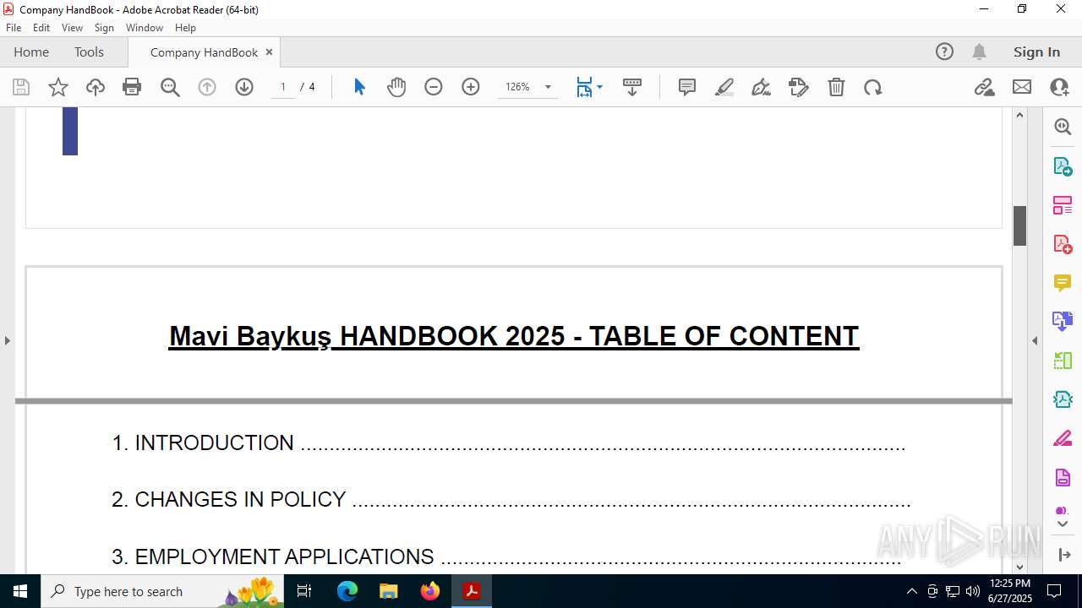Rotate the page with the rotate icon
The image size is (1082, 608).
873,87
